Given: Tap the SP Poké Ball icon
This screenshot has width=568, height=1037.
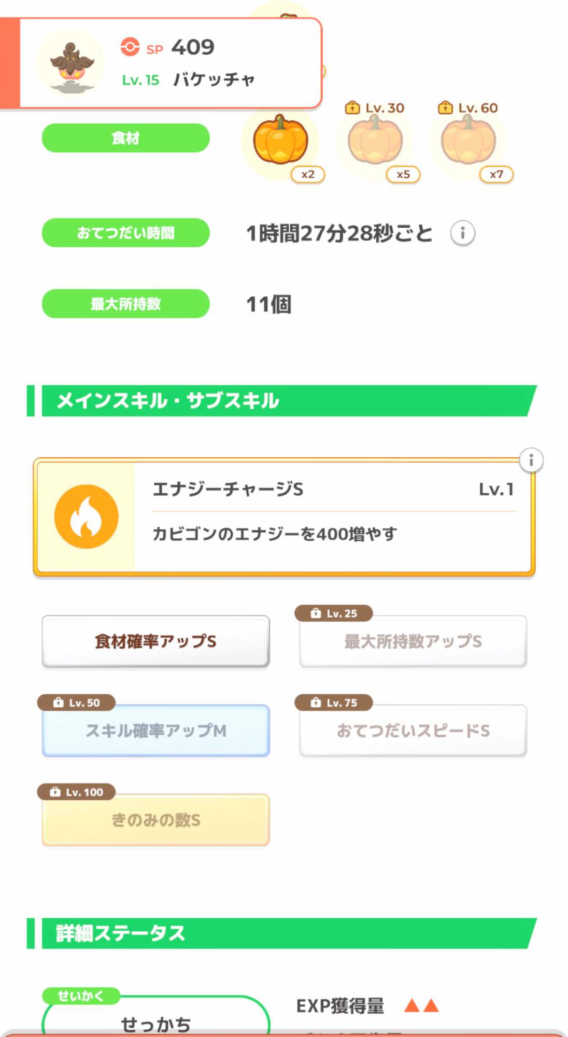Looking at the screenshot, I should coord(130,47).
